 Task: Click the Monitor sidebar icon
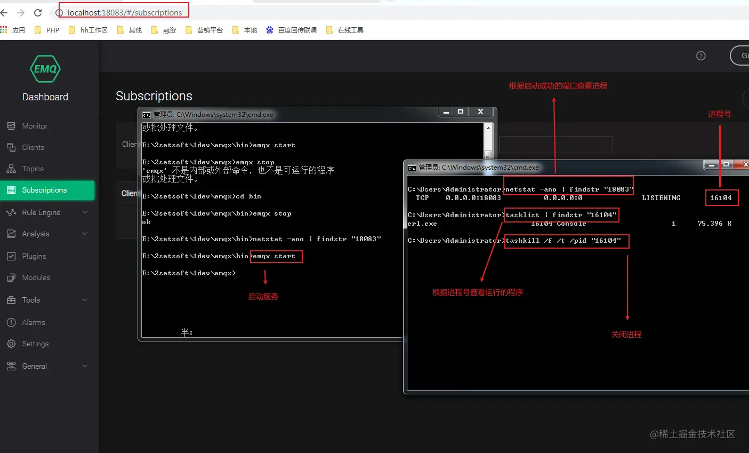11,126
